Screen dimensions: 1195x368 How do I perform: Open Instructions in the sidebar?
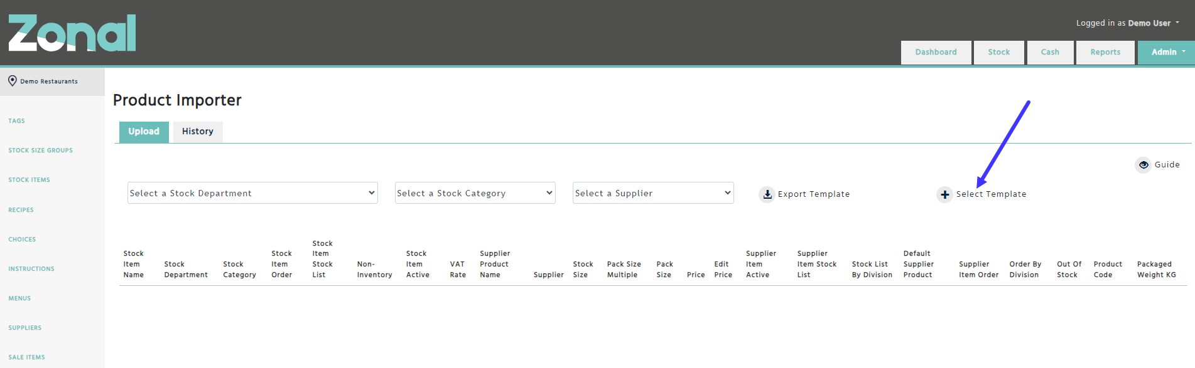pyautogui.click(x=31, y=269)
